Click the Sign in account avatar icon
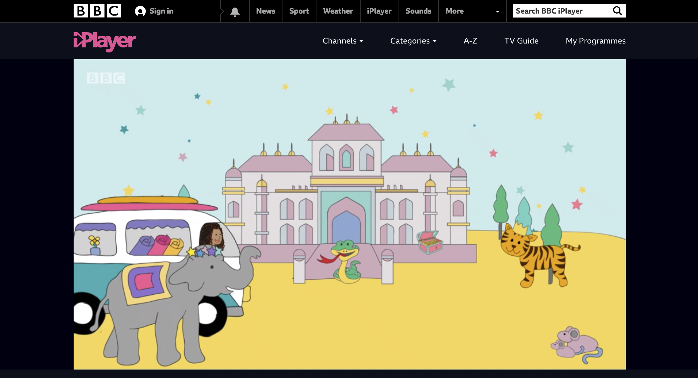 click(x=140, y=11)
